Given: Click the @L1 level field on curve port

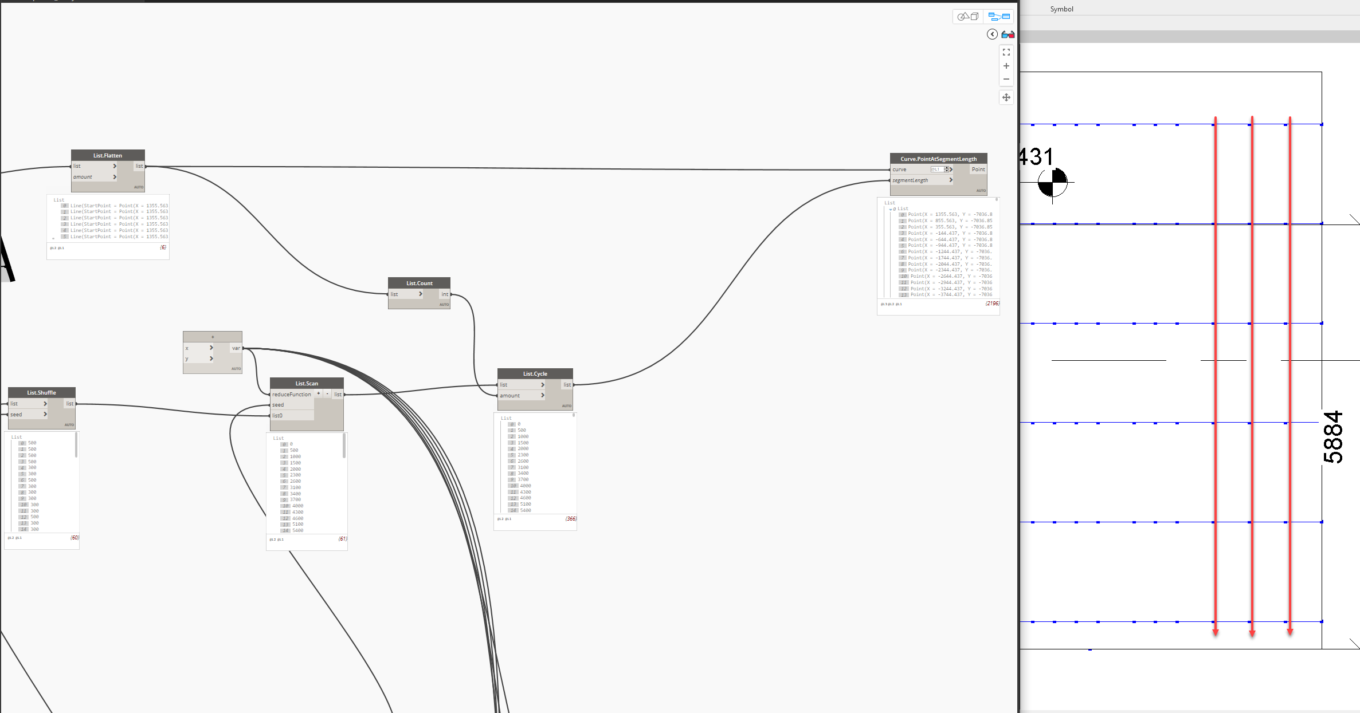Looking at the screenshot, I should coord(936,170).
